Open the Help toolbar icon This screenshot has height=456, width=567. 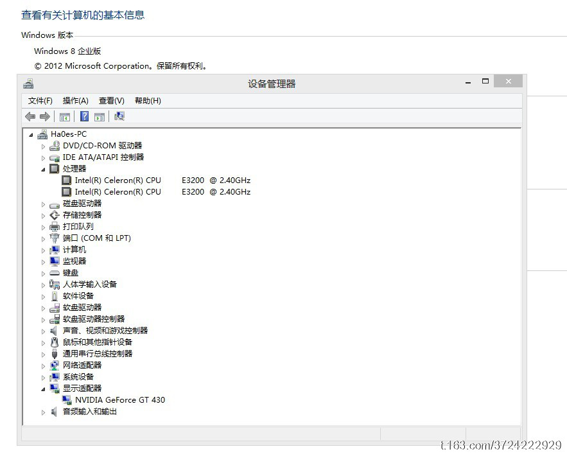pyautogui.click(x=85, y=116)
